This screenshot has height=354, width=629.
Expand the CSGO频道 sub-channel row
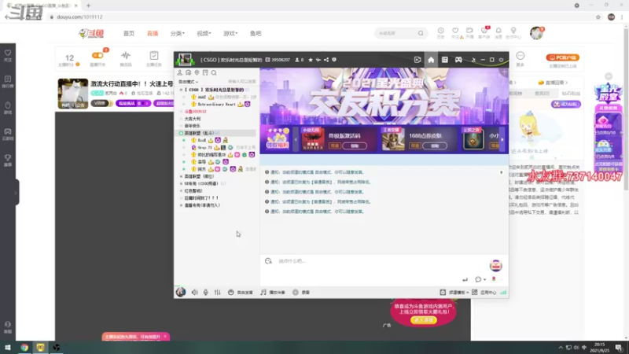[181, 184]
